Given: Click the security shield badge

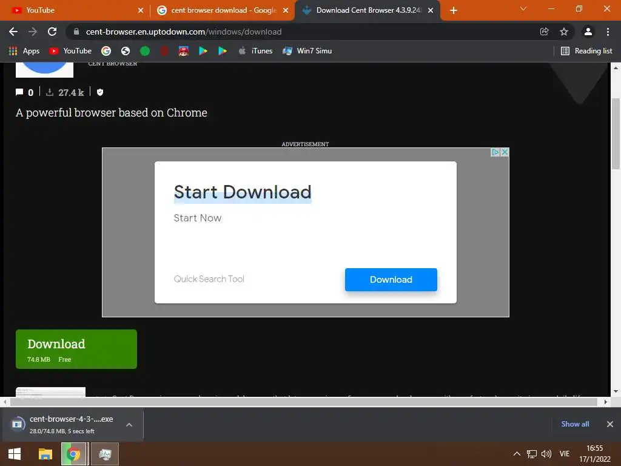Looking at the screenshot, I should [100, 92].
